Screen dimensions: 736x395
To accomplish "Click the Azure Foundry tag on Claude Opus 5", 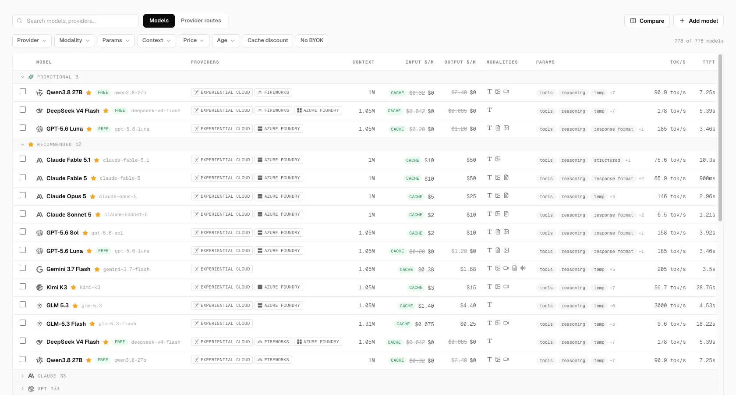I will point(279,196).
